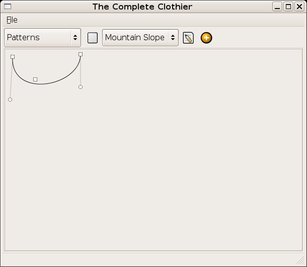Image resolution: width=307 pixels, height=267 pixels.
Task: Click the blank square toolbar button
Action: pos(93,38)
